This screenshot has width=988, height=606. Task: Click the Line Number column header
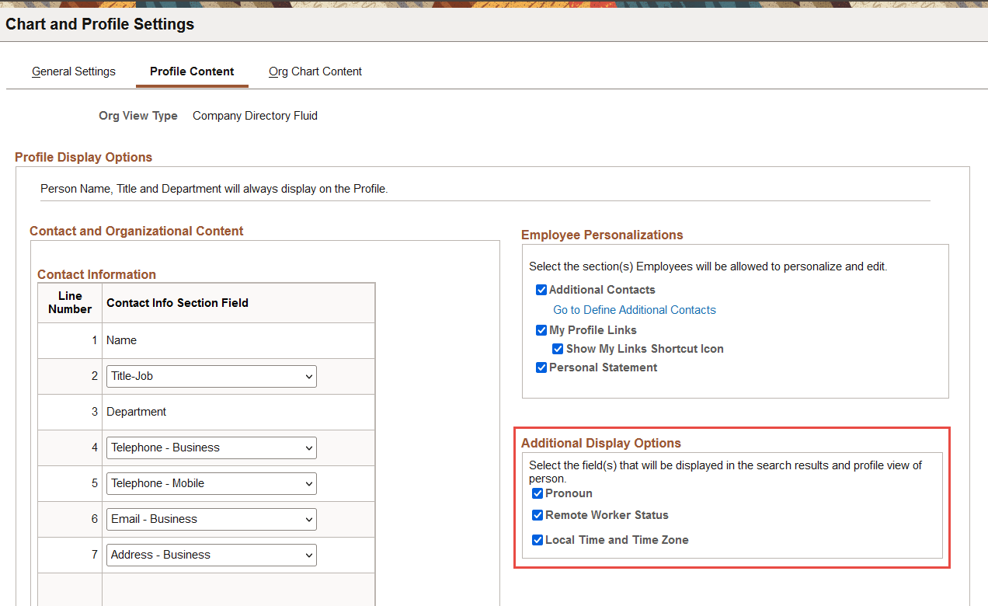[70, 302]
